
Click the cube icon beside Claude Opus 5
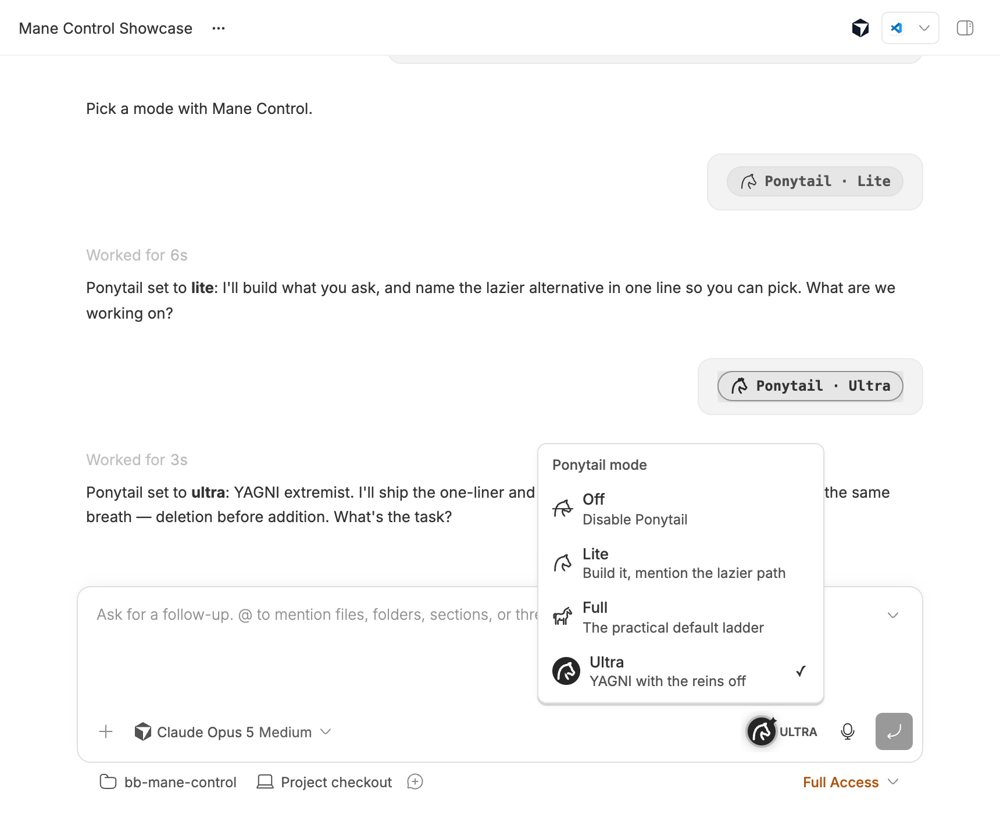[x=142, y=731]
